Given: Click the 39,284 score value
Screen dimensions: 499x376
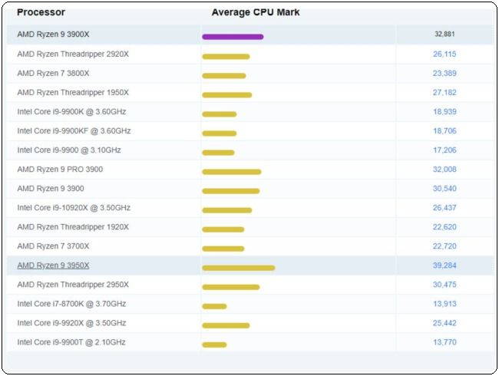Looking at the screenshot, I should pyautogui.click(x=444, y=266).
